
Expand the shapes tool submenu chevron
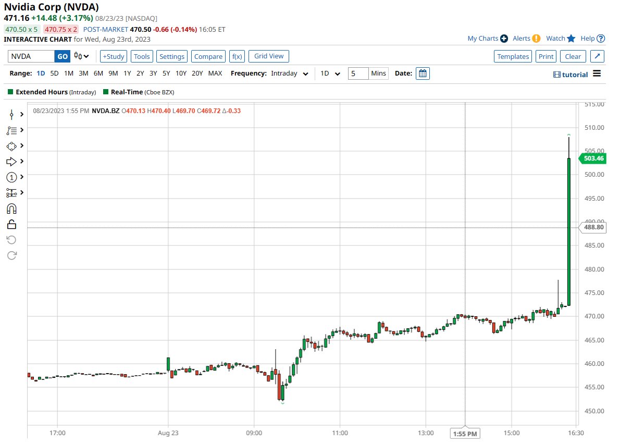pyautogui.click(x=22, y=146)
